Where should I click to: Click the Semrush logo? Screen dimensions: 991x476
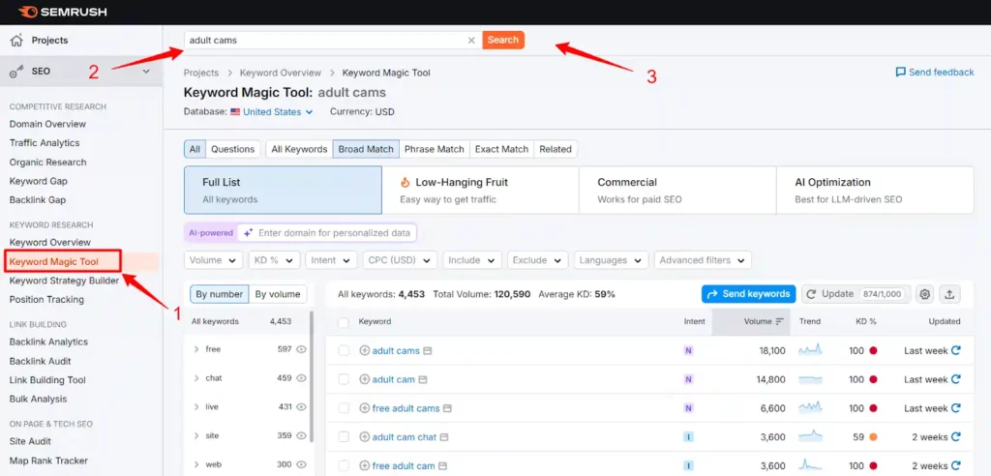(x=62, y=12)
